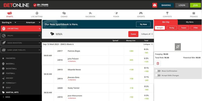Expand the Odds Boosters chevron
Image resolution: width=202 pixels, height=101 pixels.
tap(39, 43)
